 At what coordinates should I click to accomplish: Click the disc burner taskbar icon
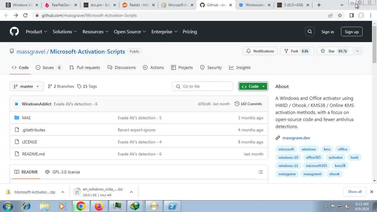(x=154, y=206)
